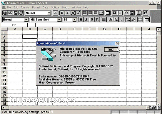The image size is (162, 114).
Task: Save the workbook with the floppy disk icon
Action: 16,13
